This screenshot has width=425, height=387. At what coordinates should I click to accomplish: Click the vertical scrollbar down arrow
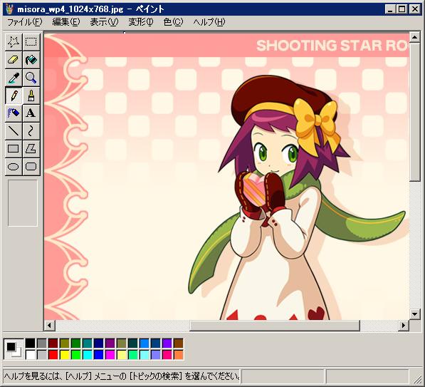tap(415, 314)
